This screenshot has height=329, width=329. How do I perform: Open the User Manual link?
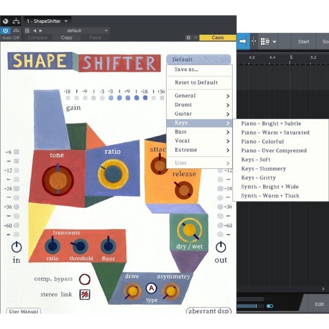pyautogui.click(x=24, y=311)
